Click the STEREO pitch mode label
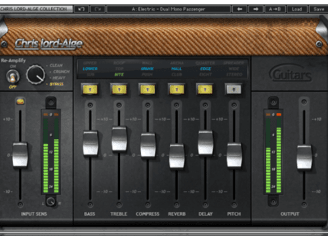Image resolution: width=328 pixels, height=236 pixels. (234, 75)
